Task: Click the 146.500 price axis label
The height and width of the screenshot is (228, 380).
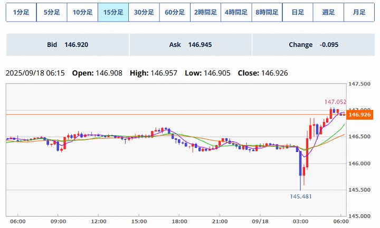Action: click(x=359, y=136)
